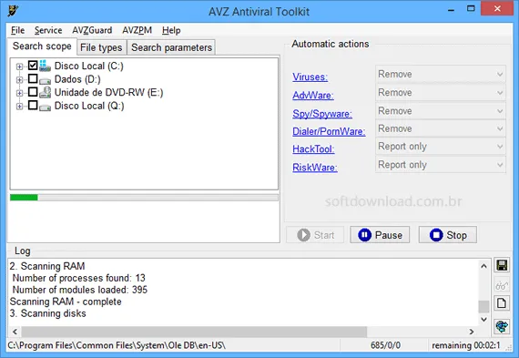Click log line "Number of processes found: 13"
519x358 pixels.
(x=79, y=278)
